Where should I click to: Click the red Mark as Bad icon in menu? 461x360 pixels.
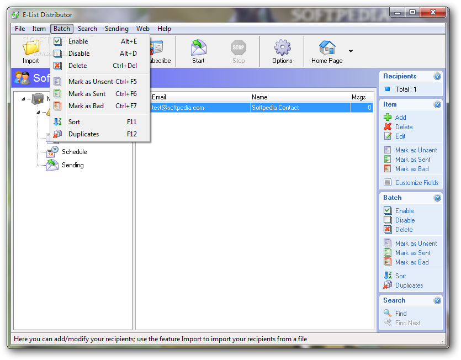(x=57, y=106)
